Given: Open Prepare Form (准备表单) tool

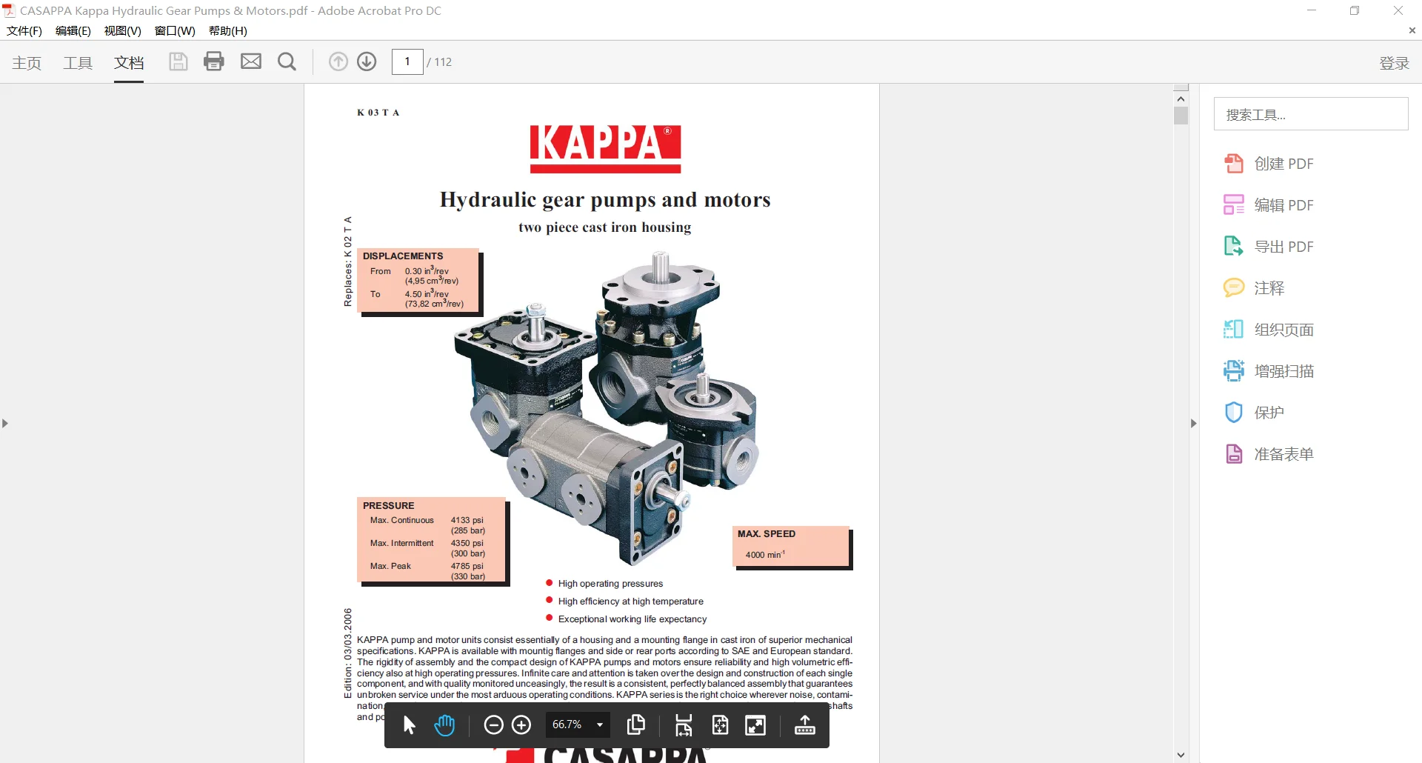Looking at the screenshot, I should tap(1269, 454).
